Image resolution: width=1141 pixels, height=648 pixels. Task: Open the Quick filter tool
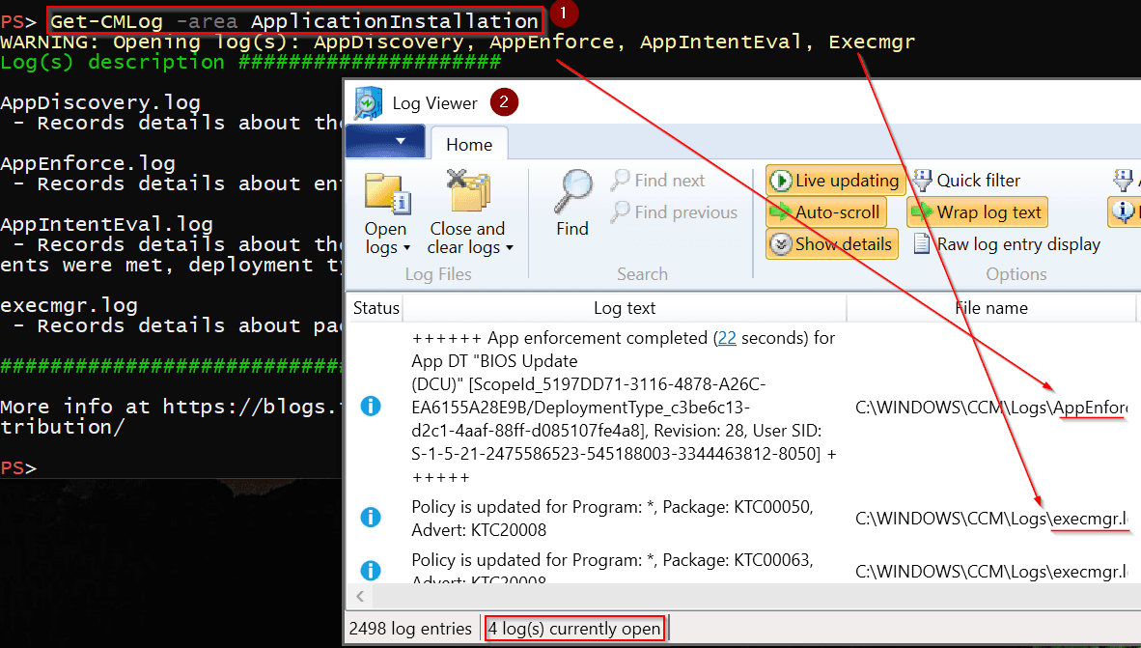pyautogui.click(x=965, y=181)
